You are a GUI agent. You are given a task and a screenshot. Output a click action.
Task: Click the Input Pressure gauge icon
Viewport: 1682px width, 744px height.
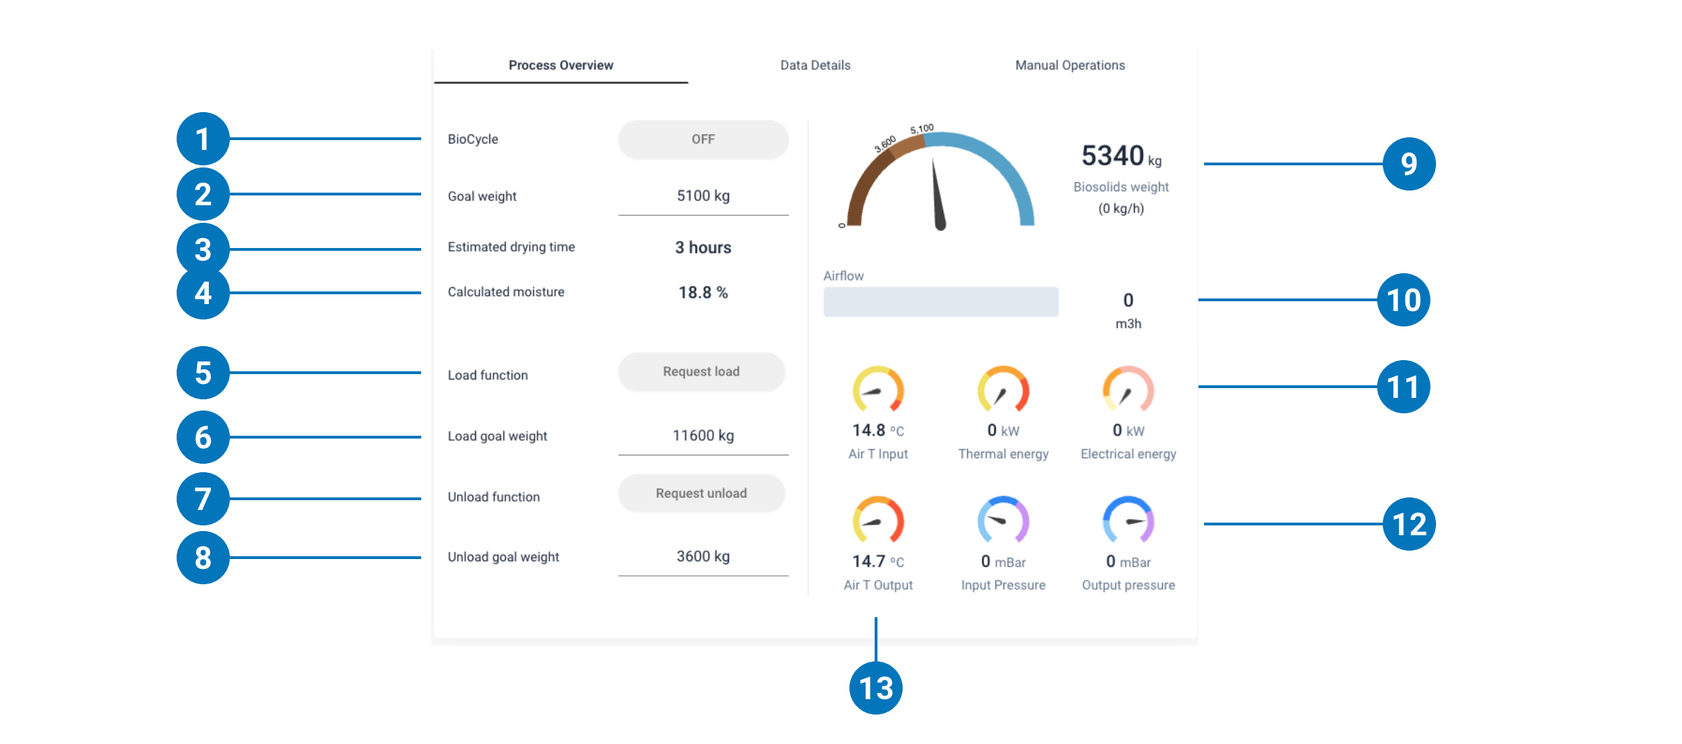[x=1004, y=520]
